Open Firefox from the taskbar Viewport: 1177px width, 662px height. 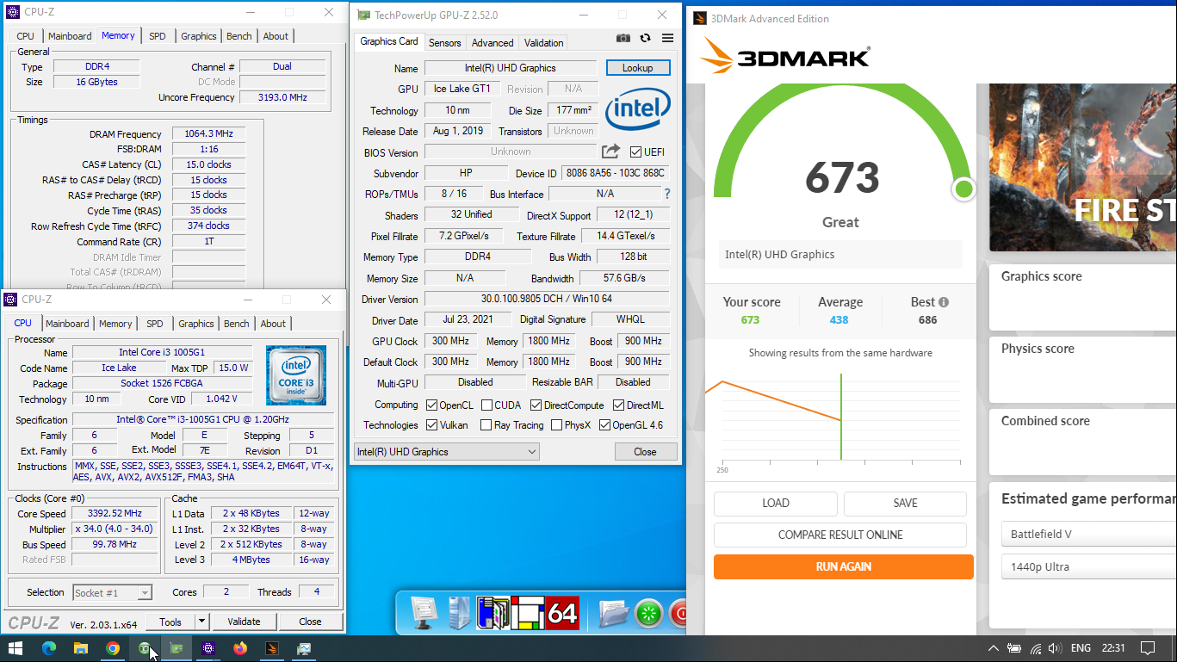coord(240,648)
